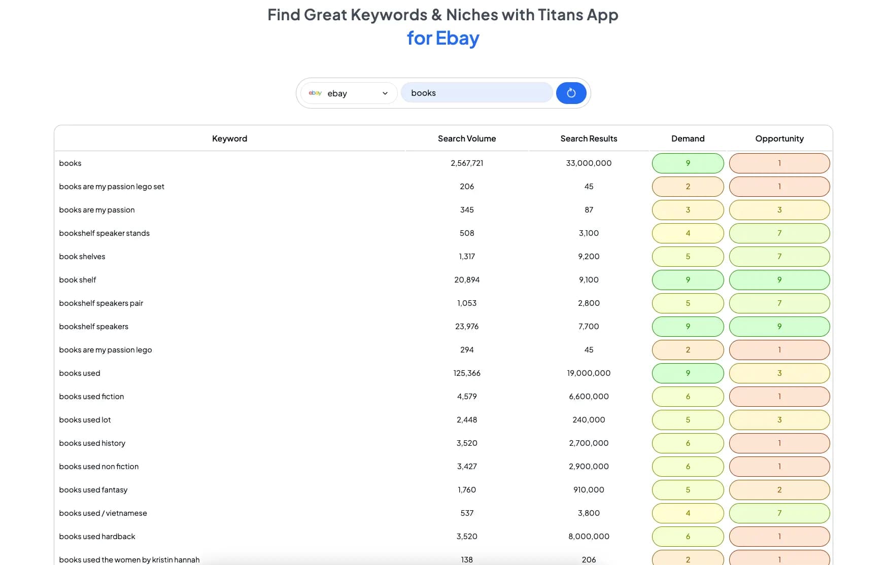Click search volume 2,567,721
888x565 pixels.
click(467, 163)
